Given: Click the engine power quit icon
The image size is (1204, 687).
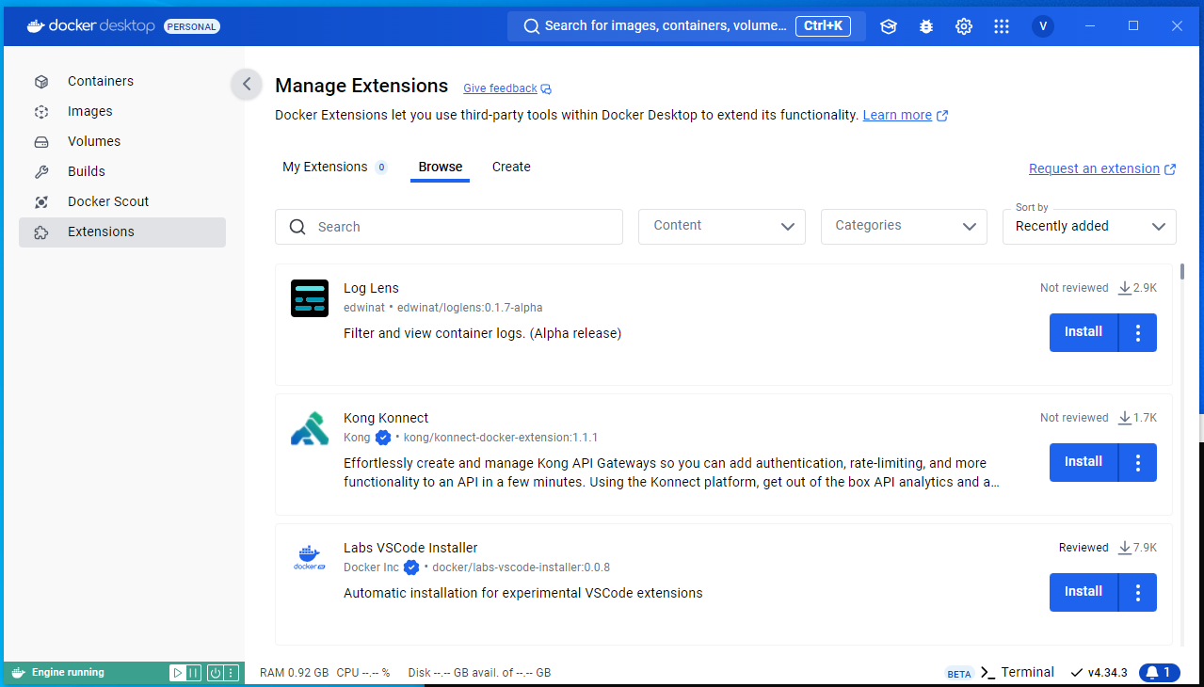Looking at the screenshot, I should pos(216,673).
